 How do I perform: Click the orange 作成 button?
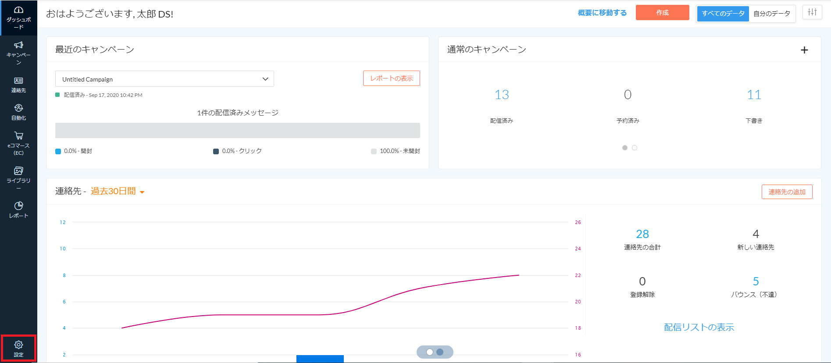(x=662, y=13)
